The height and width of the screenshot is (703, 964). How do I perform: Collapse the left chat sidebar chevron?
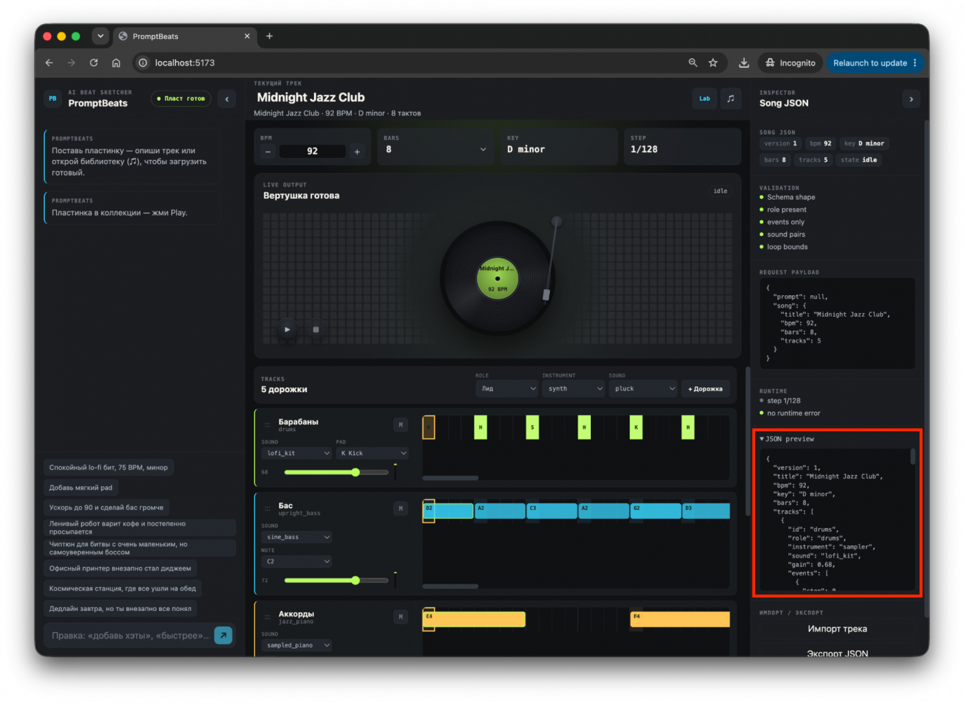(227, 99)
